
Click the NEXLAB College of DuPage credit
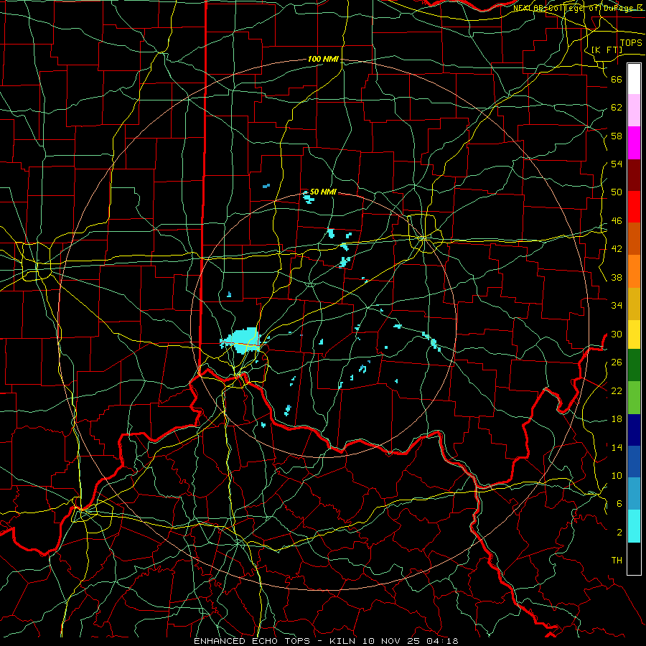pos(577,8)
